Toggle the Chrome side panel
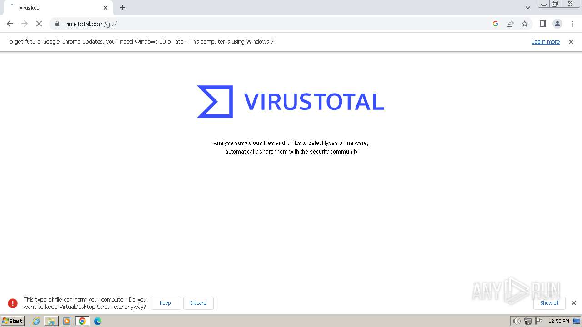Screen dimensions: 582x327 (543, 24)
